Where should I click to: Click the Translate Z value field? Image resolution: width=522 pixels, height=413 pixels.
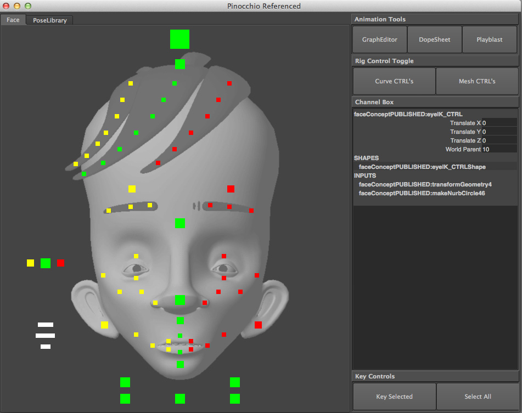coord(499,140)
